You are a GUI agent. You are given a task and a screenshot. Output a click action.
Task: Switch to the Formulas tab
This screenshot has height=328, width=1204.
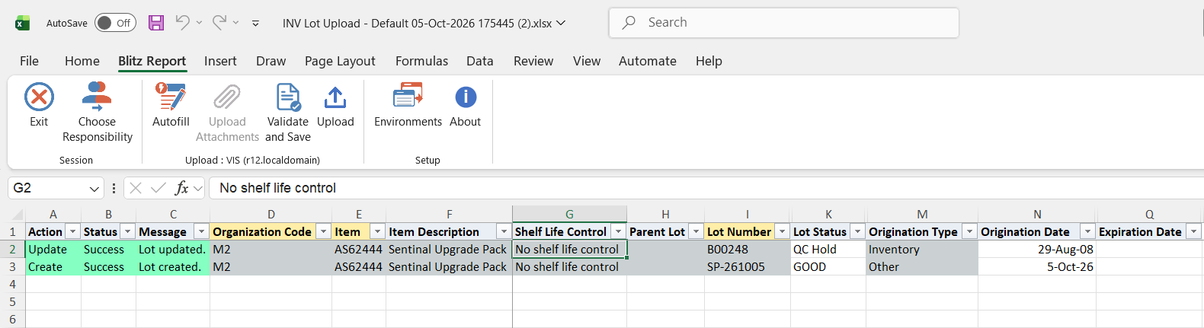421,61
